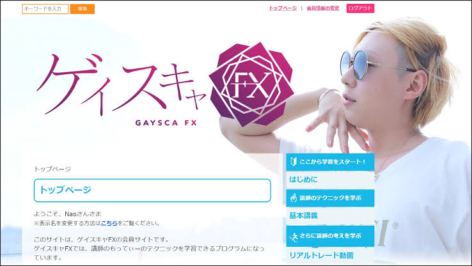
Task: Click the トップページ breadcrumb text
Action: pos(52,169)
